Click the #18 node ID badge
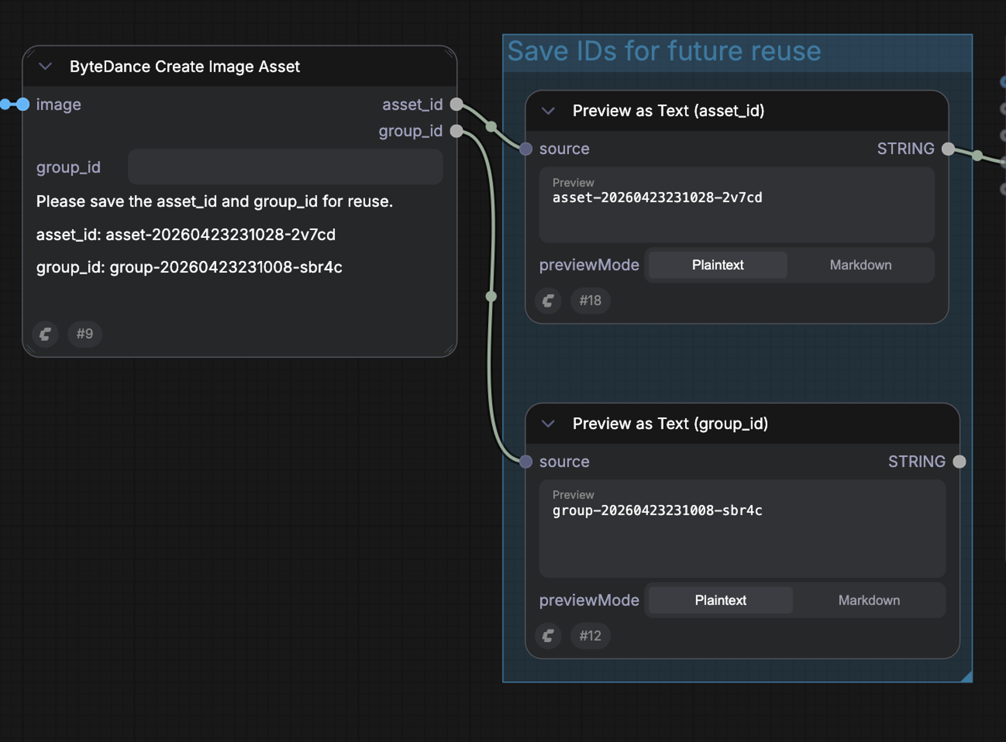Image resolution: width=1006 pixels, height=742 pixels. [590, 301]
